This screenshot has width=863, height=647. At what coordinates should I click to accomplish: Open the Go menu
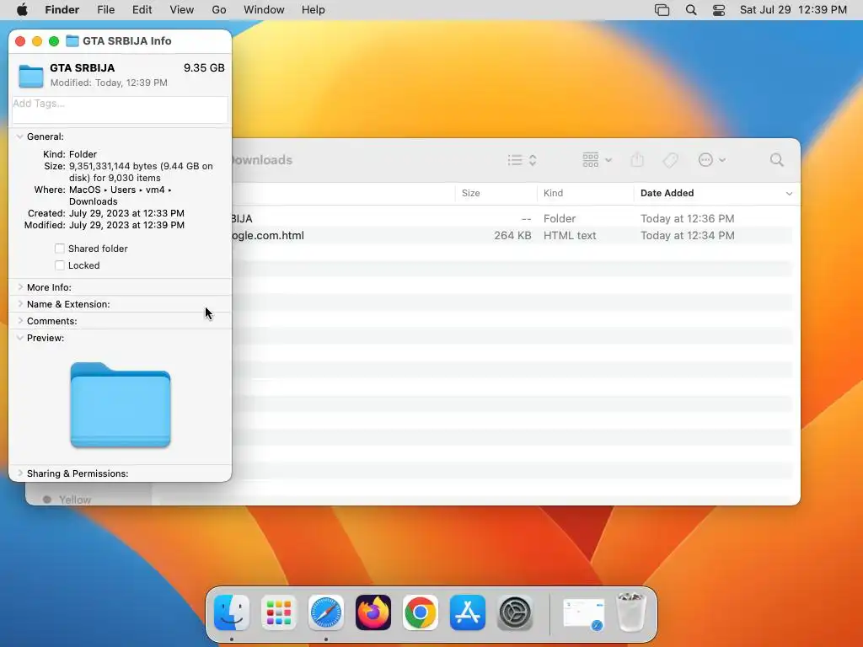point(219,10)
